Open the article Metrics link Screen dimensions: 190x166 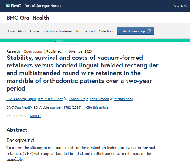click(x=35, y=116)
